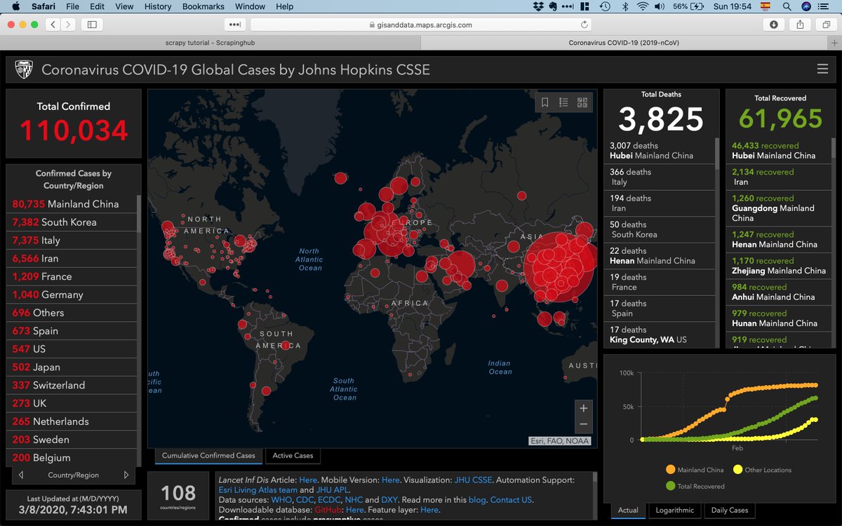Image resolution: width=842 pixels, height=526 pixels.
Task: Show Safari tab overview
Action: (x=825, y=25)
